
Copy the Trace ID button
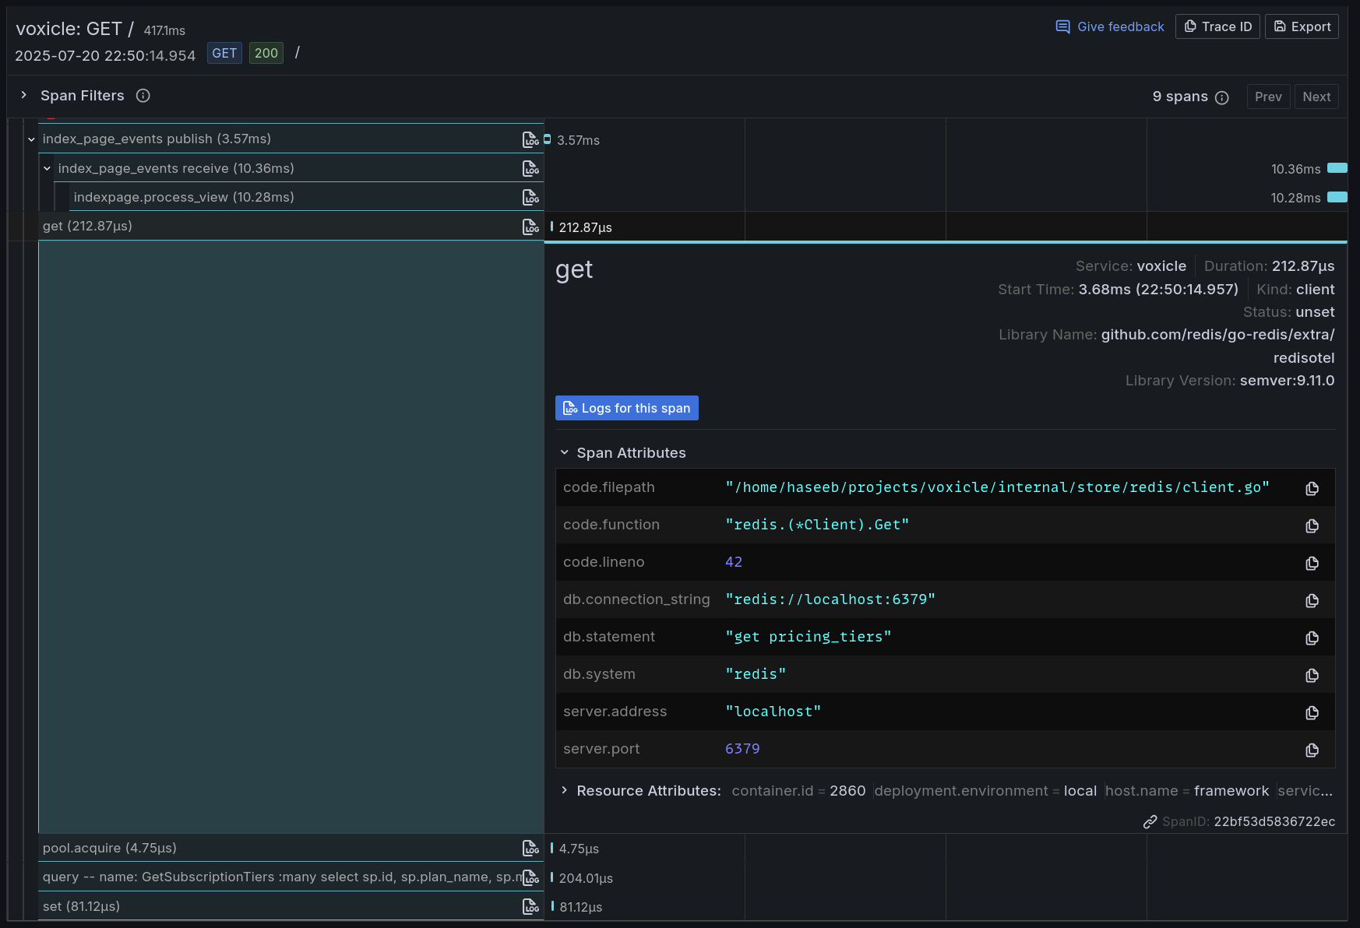tap(1217, 26)
